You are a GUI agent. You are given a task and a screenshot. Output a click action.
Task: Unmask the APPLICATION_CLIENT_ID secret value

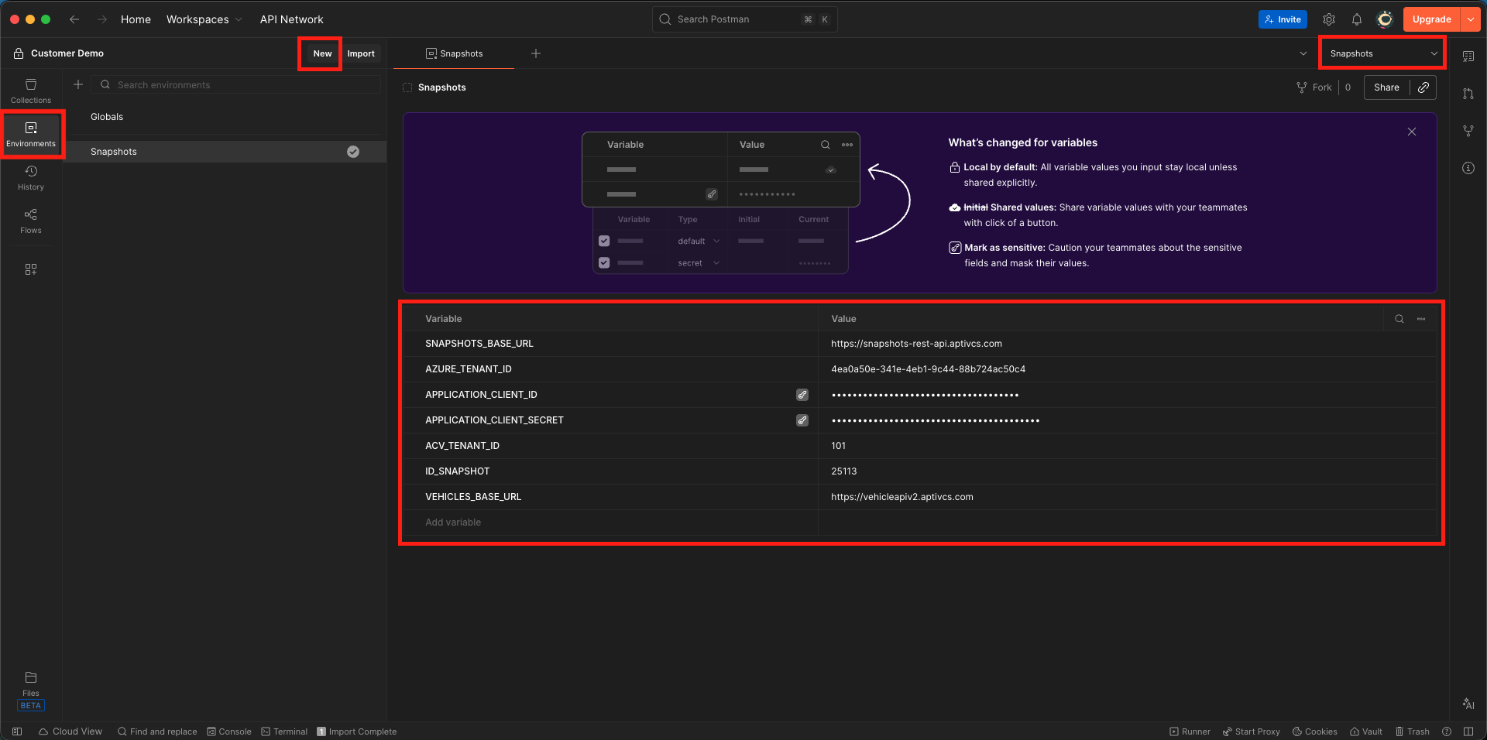point(802,395)
